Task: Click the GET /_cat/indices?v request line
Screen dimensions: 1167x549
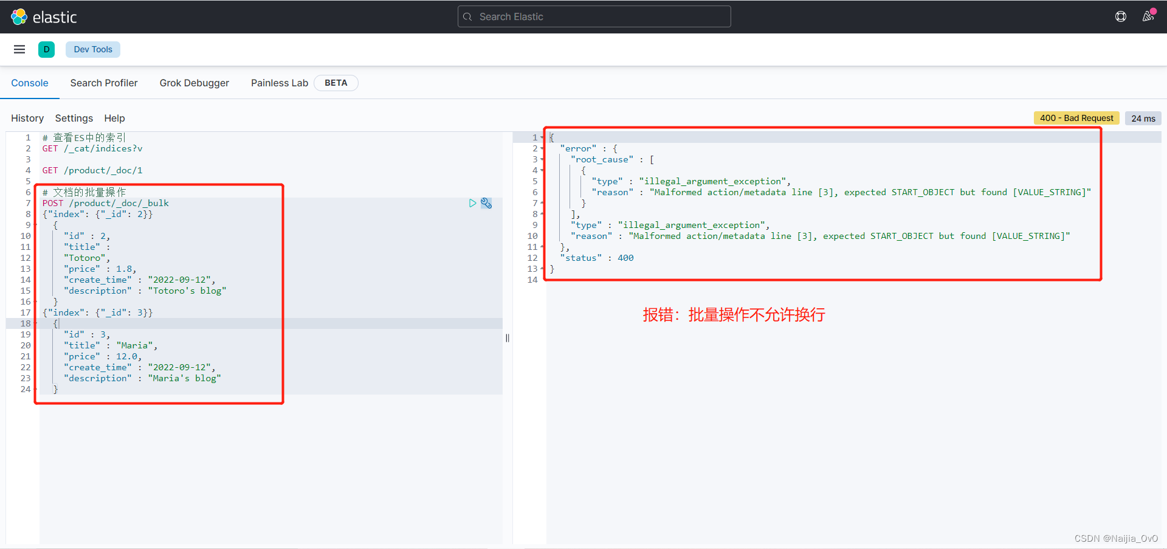Action: click(x=92, y=148)
